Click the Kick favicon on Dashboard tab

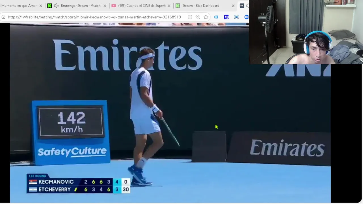pos(178,6)
